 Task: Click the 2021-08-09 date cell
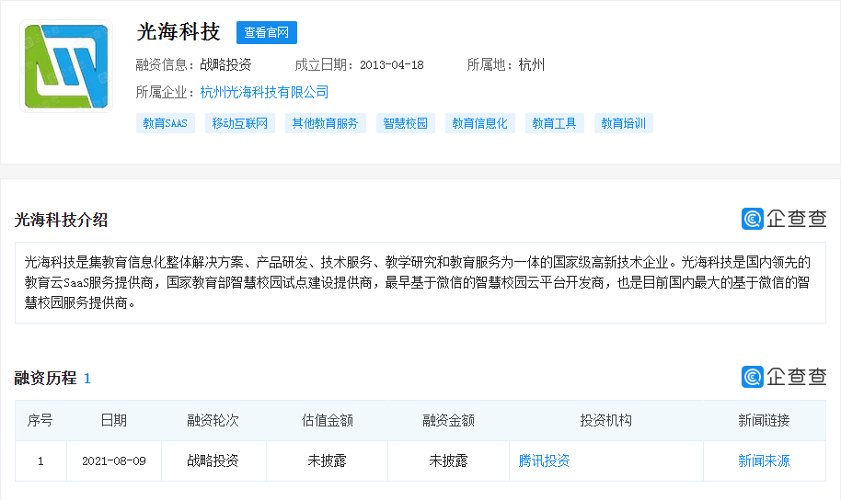coord(114,460)
